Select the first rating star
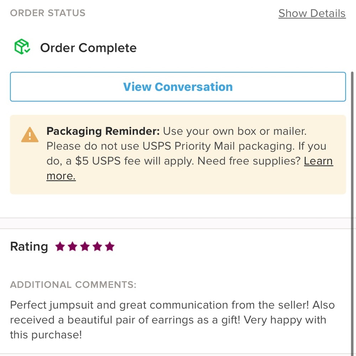Viewport: 356px width, 356px height. point(60,246)
